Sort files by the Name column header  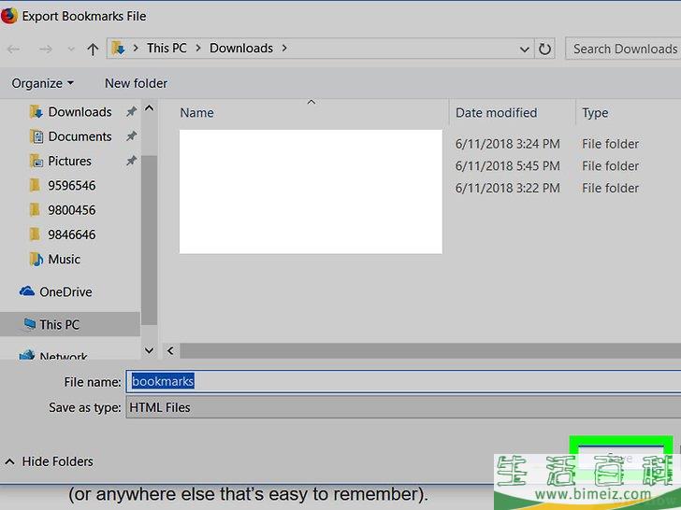coord(197,113)
